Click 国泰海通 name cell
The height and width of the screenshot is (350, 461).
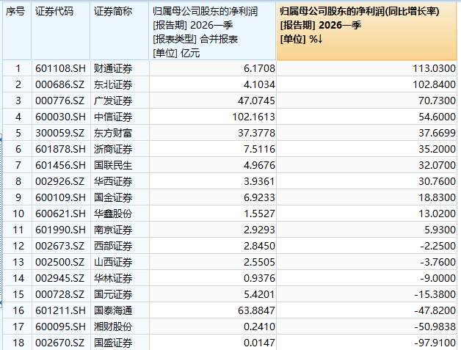[120, 310]
